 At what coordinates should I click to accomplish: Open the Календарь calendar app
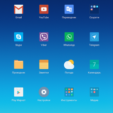[x=94, y=64]
